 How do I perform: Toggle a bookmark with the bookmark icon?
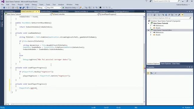click(x=100, y=8)
